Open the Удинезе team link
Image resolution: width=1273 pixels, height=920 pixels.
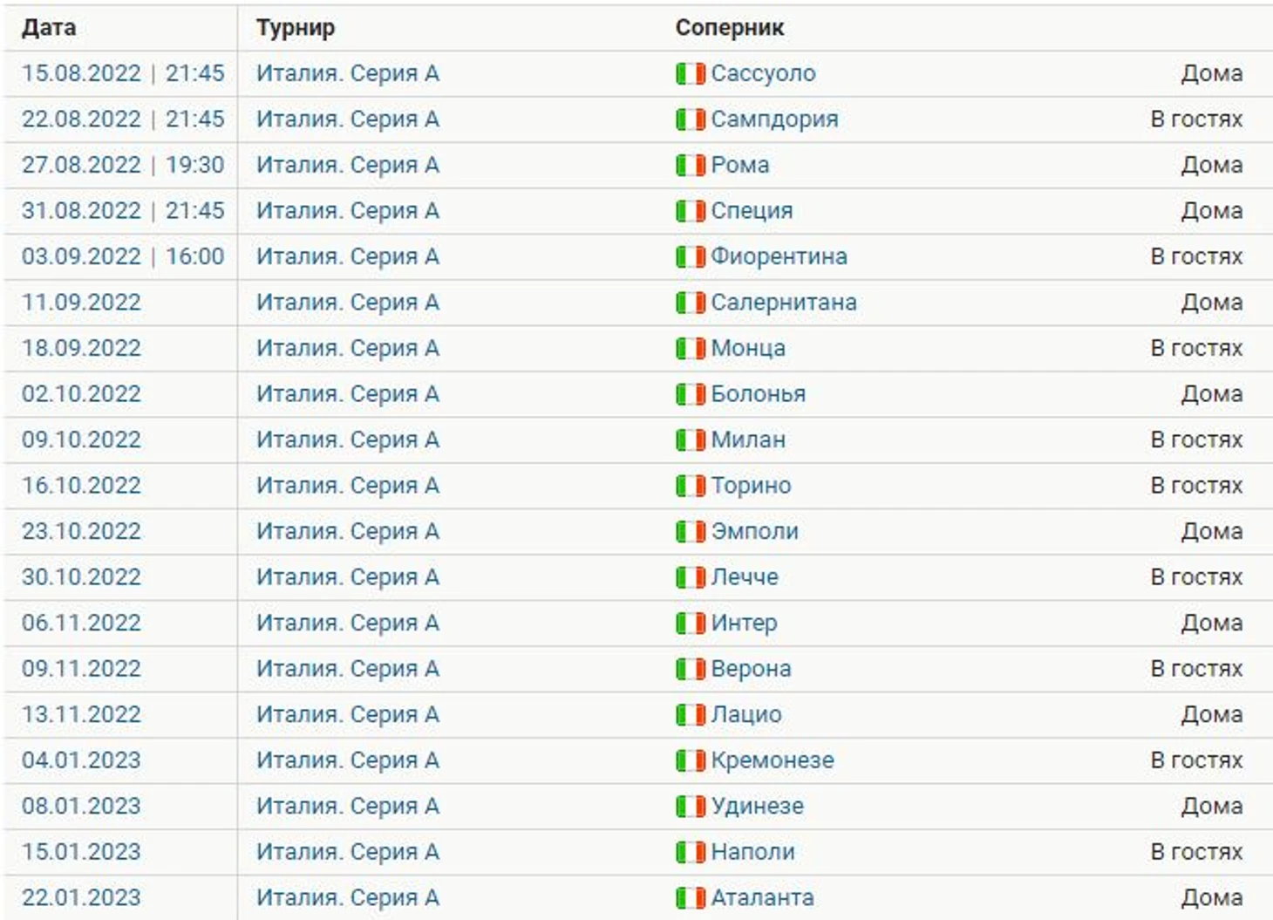click(757, 806)
